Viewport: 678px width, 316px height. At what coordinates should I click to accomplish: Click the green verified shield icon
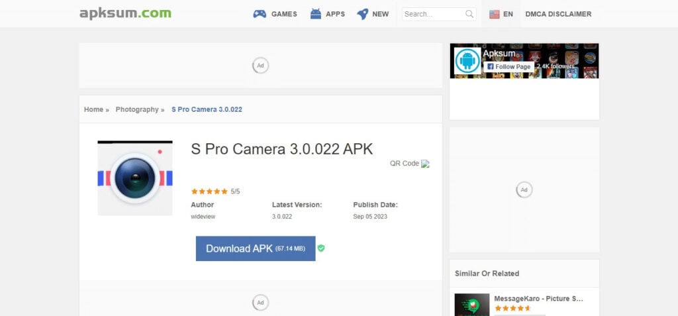[x=321, y=248]
